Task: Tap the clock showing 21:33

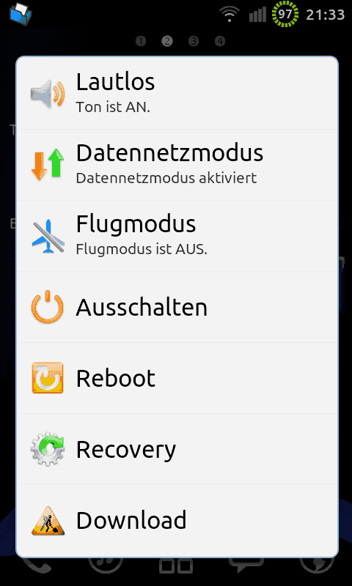Action: pyautogui.click(x=325, y=15)
